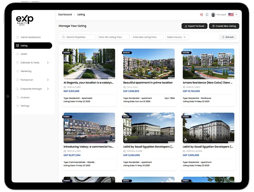Click the Invoices document icon
Image resolution: width=254 pixels, height=192 pixels.
pyautogui.click(x=17, y=97)
